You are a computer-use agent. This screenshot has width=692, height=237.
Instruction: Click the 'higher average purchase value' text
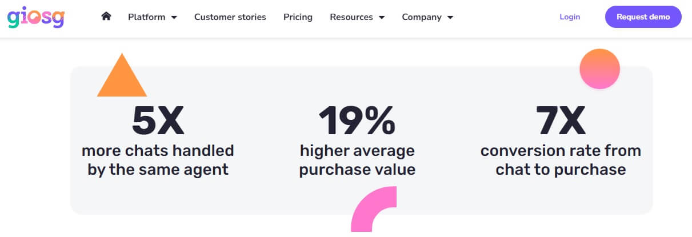(357, 160)
